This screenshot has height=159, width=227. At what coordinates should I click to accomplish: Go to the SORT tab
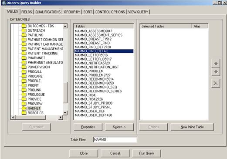point(88,12)
